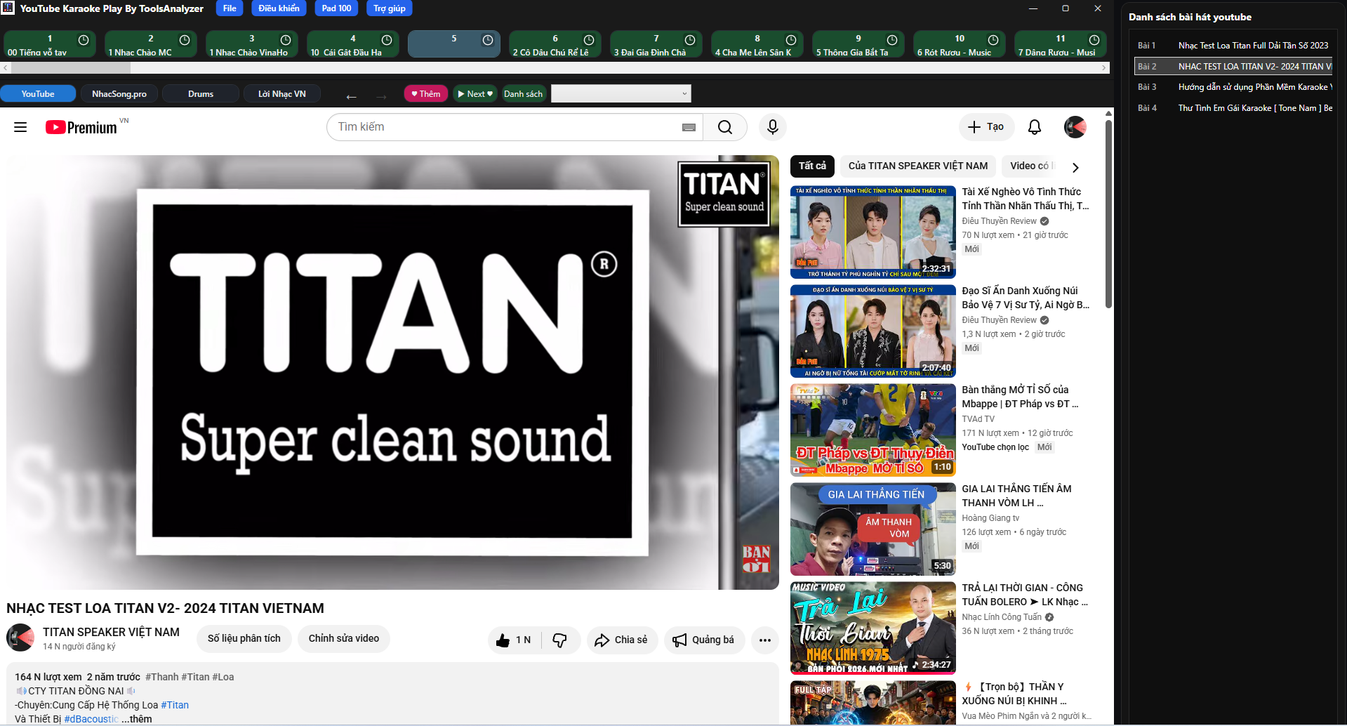Open GIA LAI THẲNG TIẾN video thumbnail
Screen dimensions: 1347x726
click(x=873, y=529)
